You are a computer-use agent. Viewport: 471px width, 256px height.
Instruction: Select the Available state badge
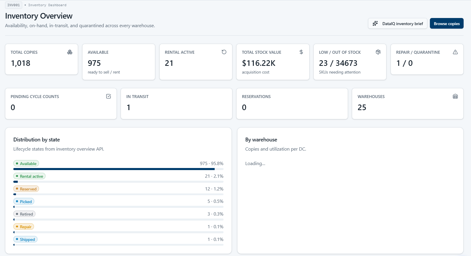[x=26, y=164]
